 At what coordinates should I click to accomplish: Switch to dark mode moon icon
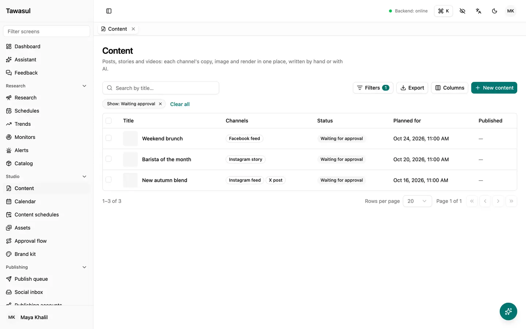coord(495,11)
